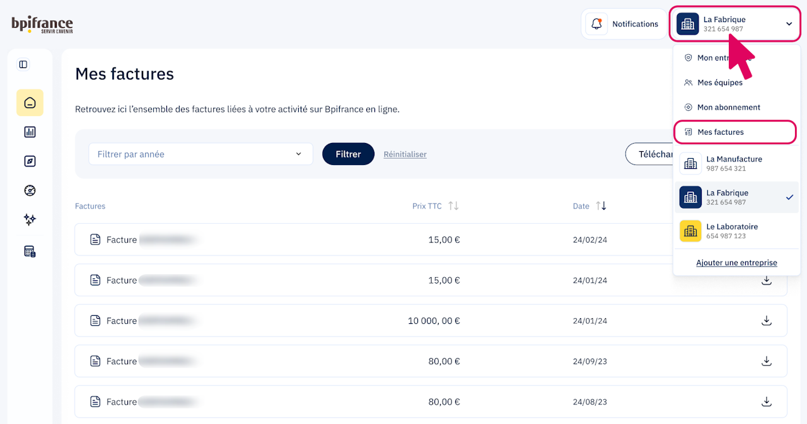Image resolution: width=807 pixels, height=424 pixels.
Task: Open Mes factures menu entry
Action: point(736,132)
